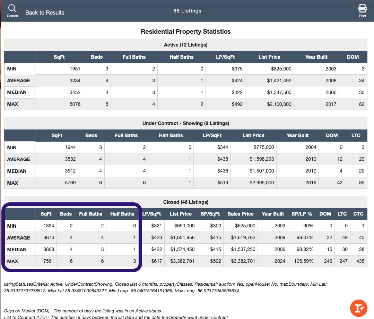Select Closed max SqFt value 7561
This screenshot has height=319, width=374.
(49, 261)
